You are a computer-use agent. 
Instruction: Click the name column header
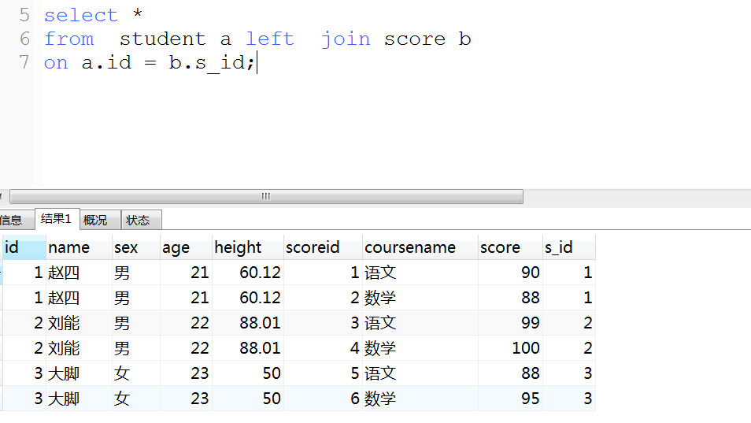point(79,247)
